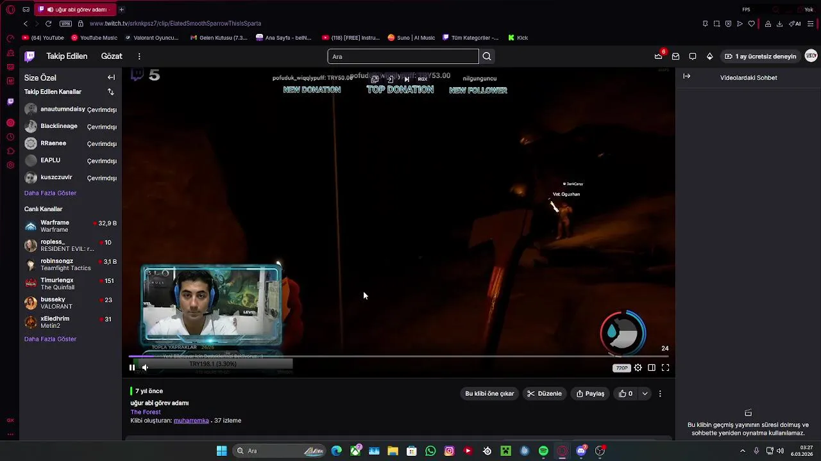Open the Gözat browse tab

tap(112, 56)
